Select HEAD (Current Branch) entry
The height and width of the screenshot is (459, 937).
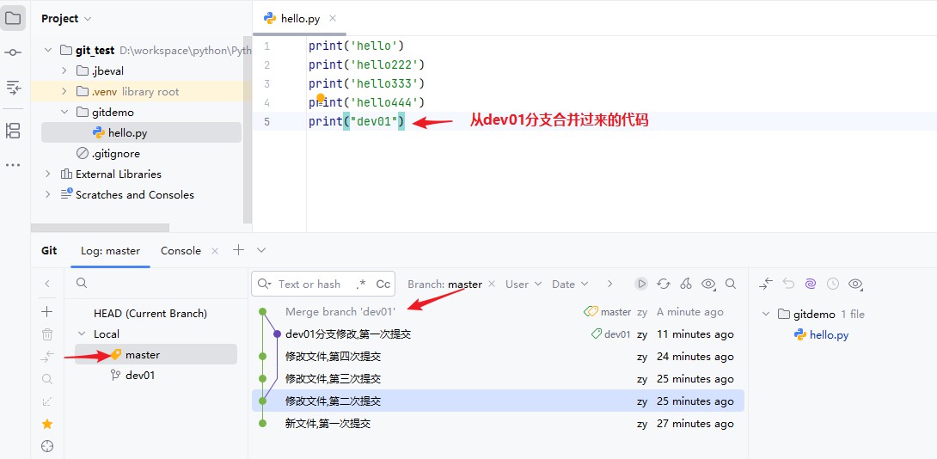pyautogui.click(x=150, y=313)
